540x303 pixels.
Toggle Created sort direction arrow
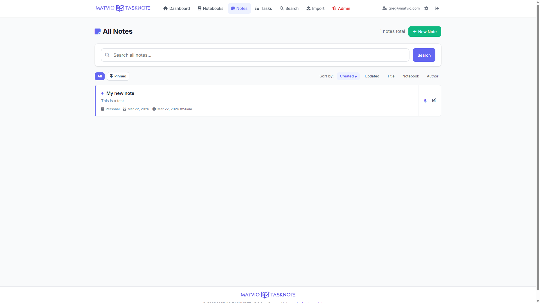(356, 77)
